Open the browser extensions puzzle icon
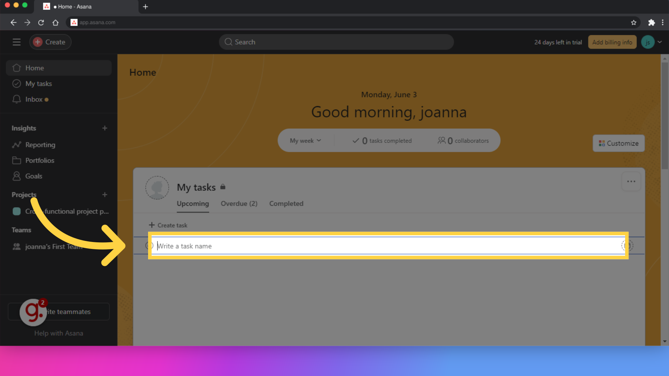The height and width of the screenshot is (376, 669). [x=651, y=22]
